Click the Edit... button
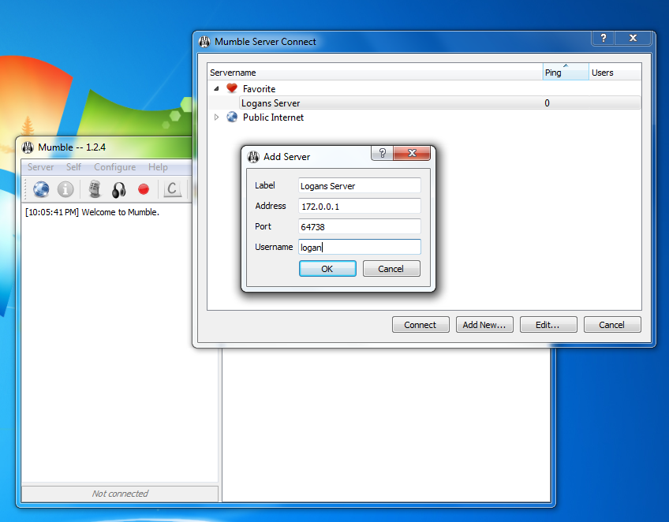This screenshot has width=669, height=522. tap(548, 325)
